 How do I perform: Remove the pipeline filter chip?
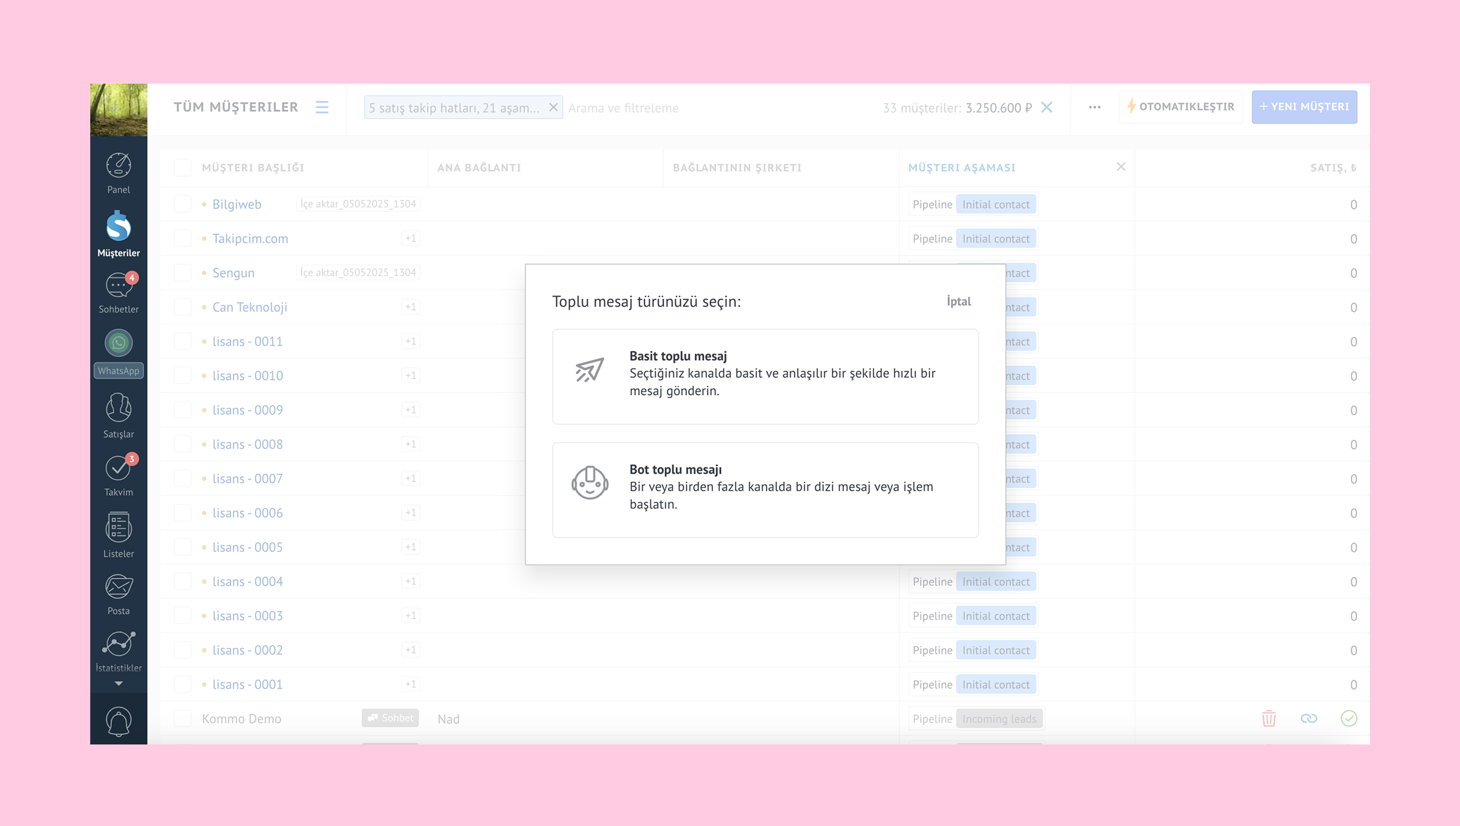(553, 107)
